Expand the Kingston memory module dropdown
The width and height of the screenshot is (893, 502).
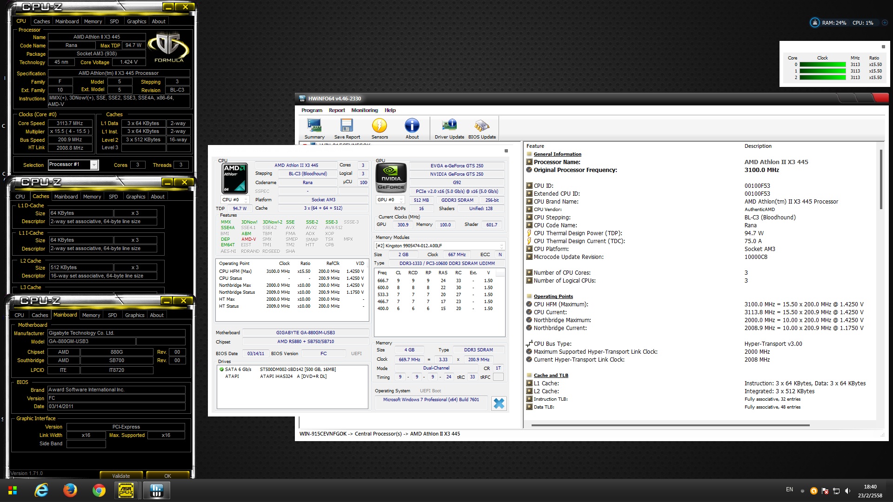[501, 246]
